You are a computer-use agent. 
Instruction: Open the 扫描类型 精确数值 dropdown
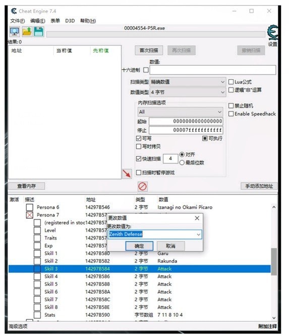coord(188,82)
